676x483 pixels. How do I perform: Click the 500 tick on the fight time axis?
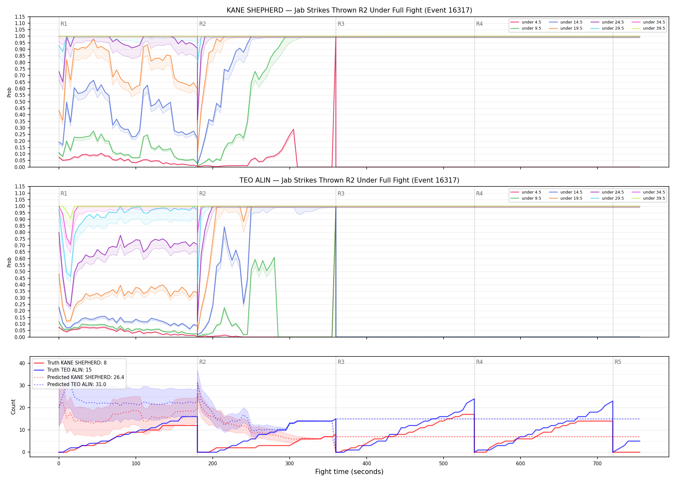444,464
